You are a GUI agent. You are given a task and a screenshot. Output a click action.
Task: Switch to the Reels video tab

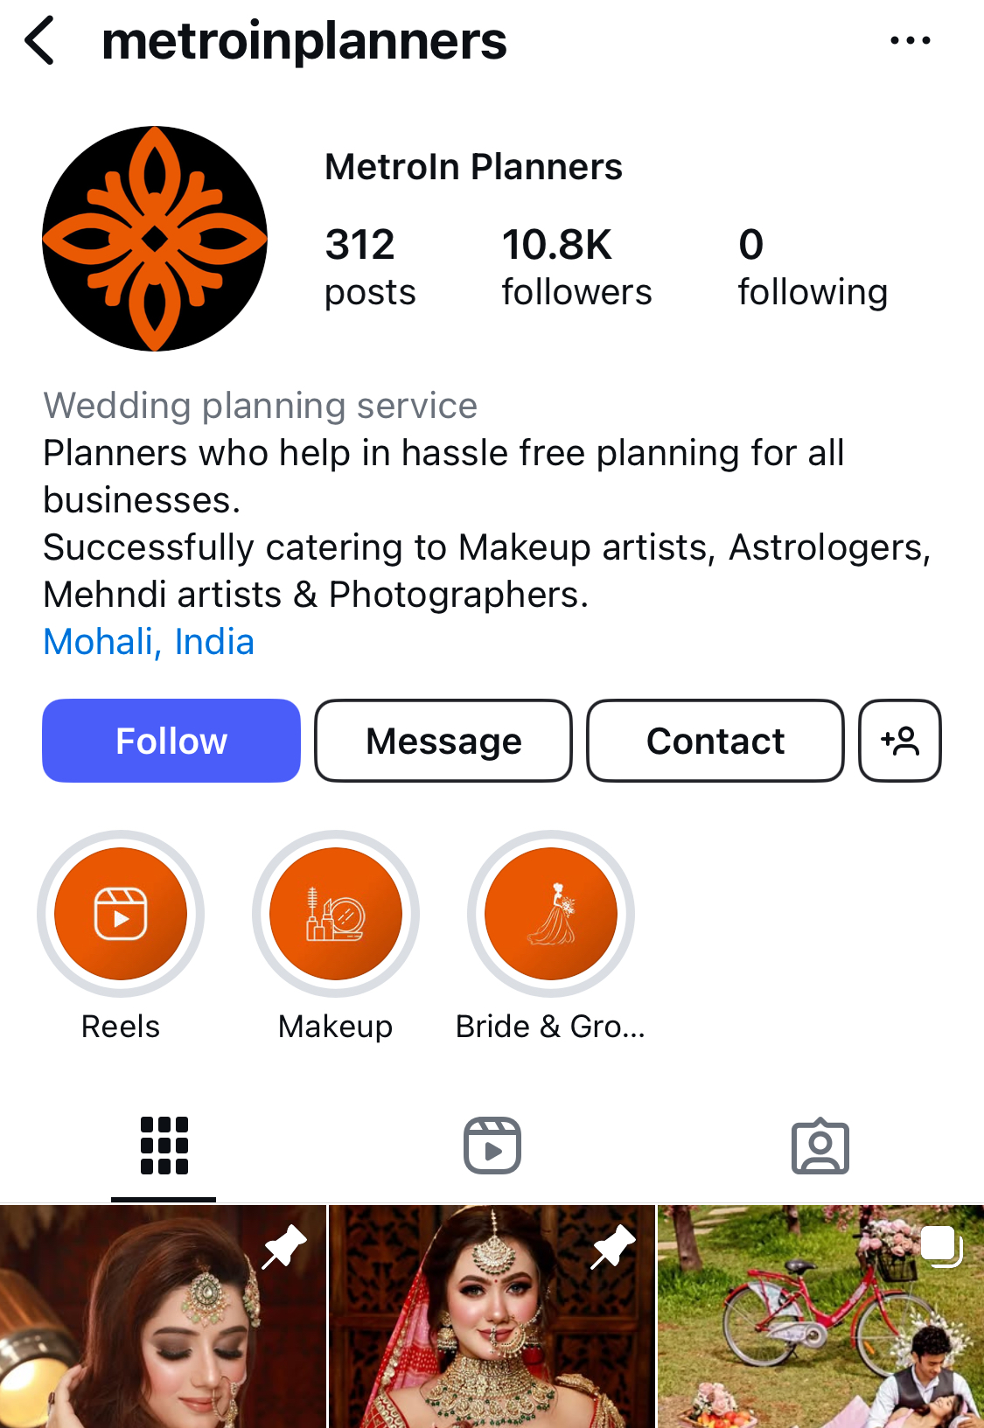click(x=492, y=1146)
